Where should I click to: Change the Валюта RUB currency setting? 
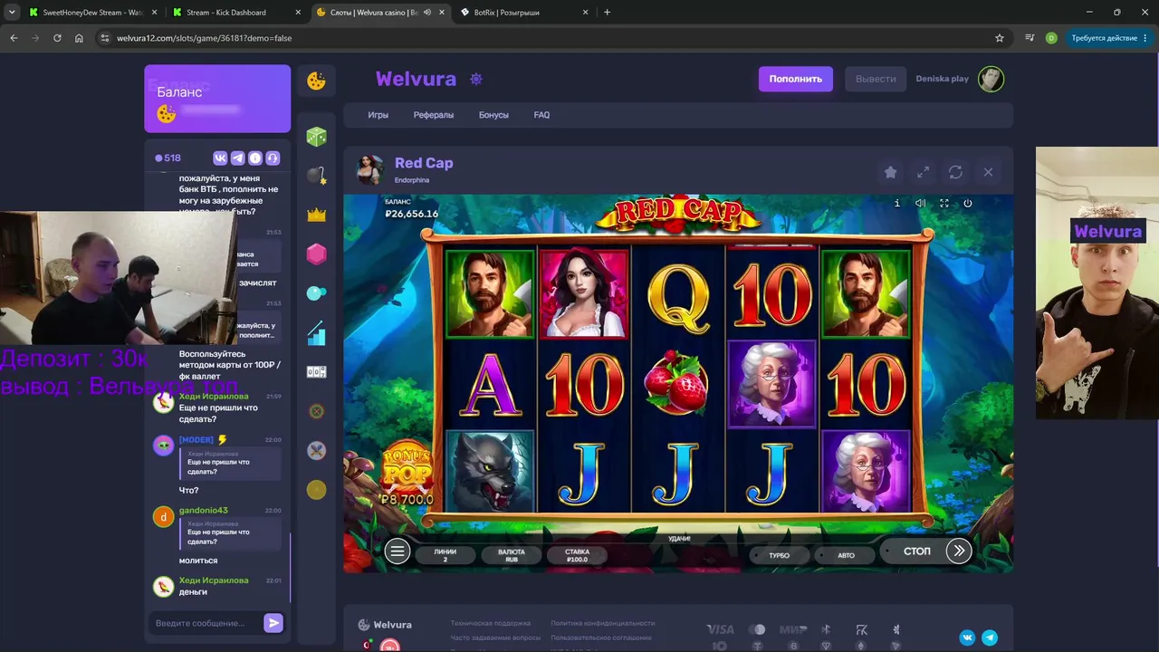tap(512, 555)
